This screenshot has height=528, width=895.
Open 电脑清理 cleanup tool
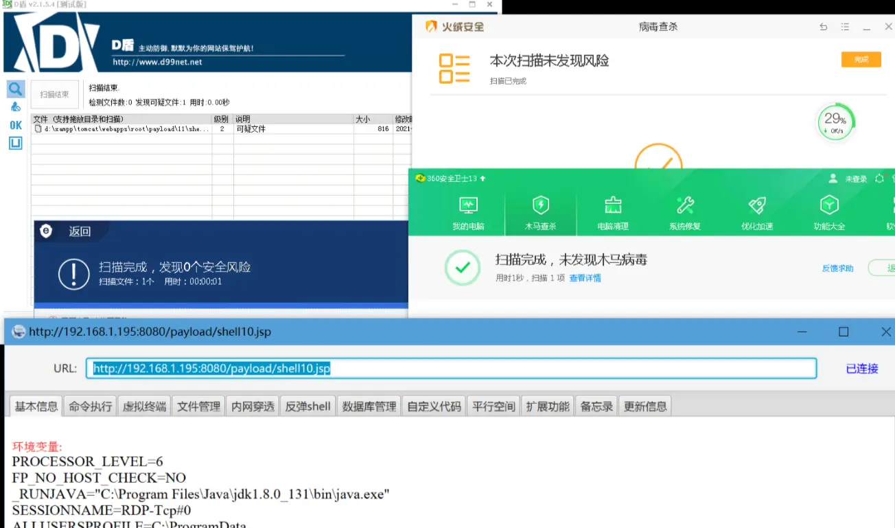pyautogui.click(x=612, y=213)
